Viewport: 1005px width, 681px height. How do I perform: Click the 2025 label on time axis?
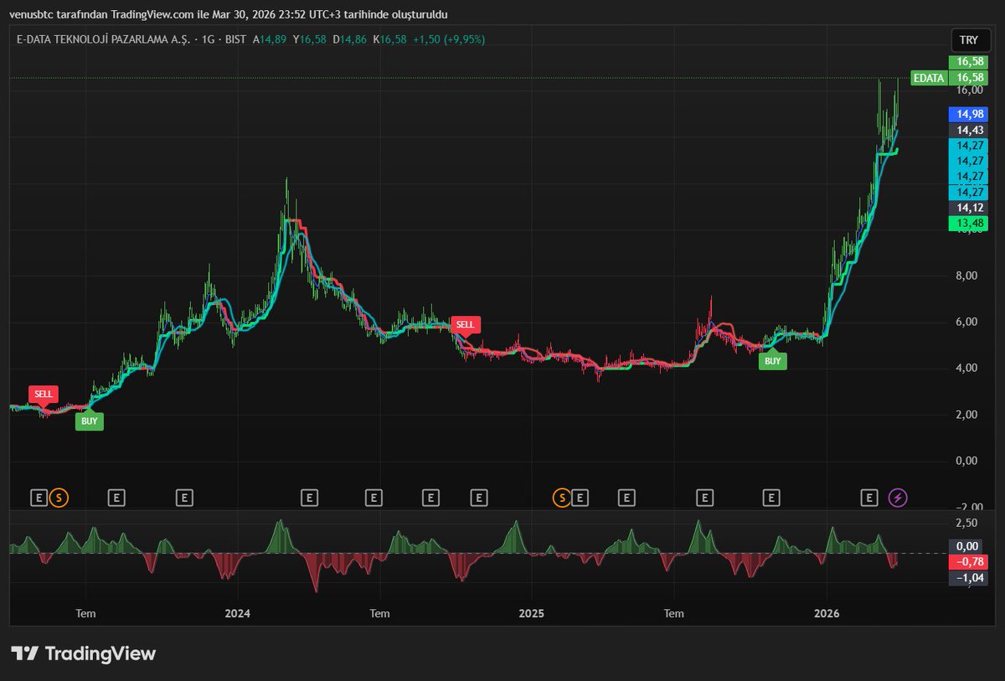click(x=531, y=613)
